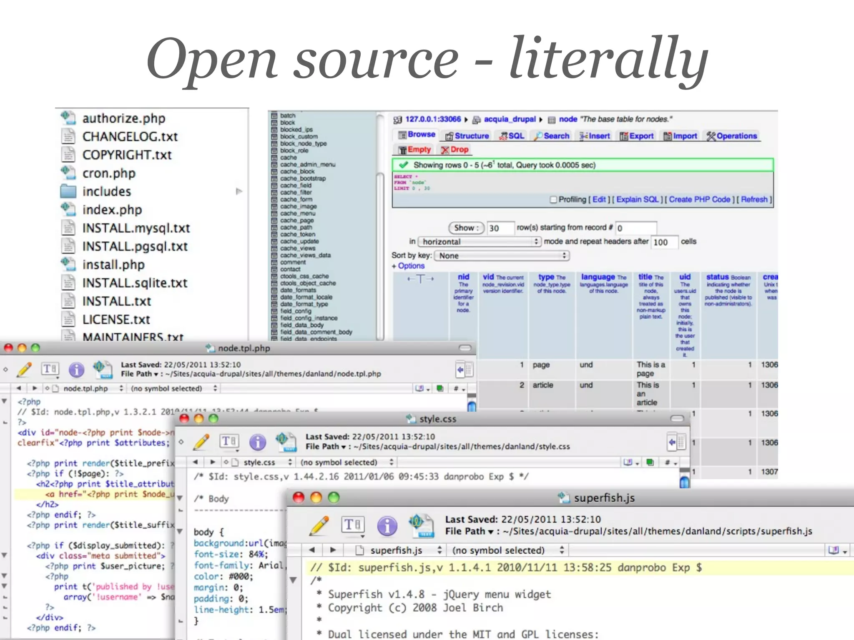Click green marker icon in style.css navigation bar
The image size is (854, 640).
tap(650, 462)
